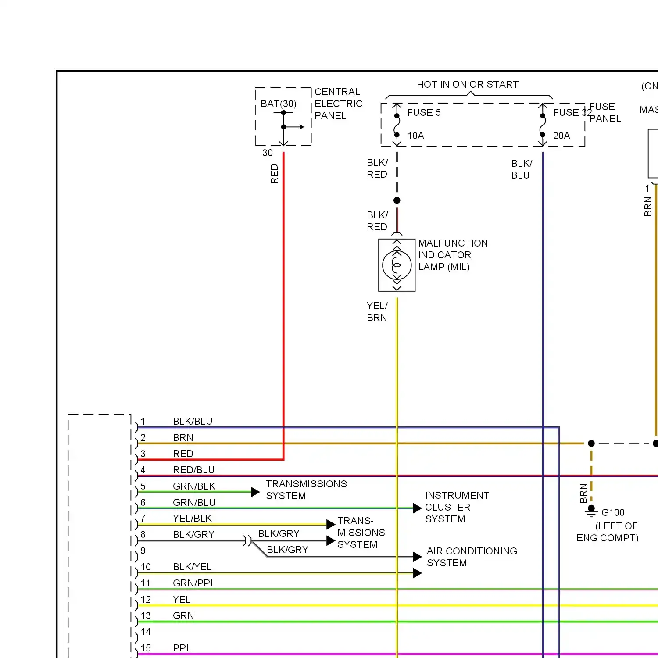Viewport: 658px width, 658px height.
Task: Click pin 6 GRN/BLU wire label
Action: 194,502
